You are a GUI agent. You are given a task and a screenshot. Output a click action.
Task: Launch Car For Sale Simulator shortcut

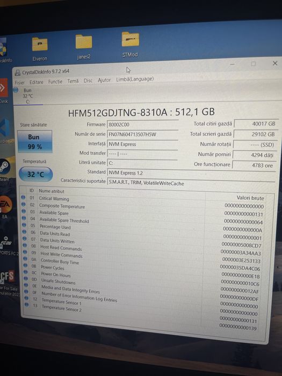[x=9, y=283]
